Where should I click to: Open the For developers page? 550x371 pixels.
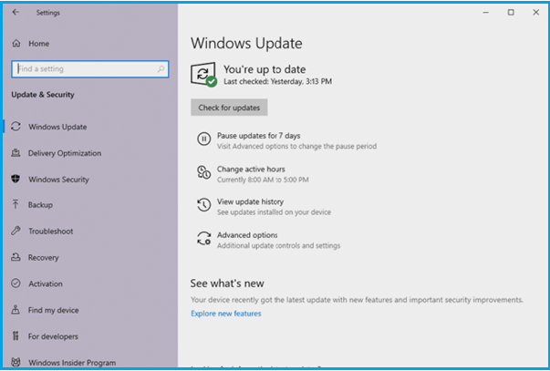tap(53, 336)
